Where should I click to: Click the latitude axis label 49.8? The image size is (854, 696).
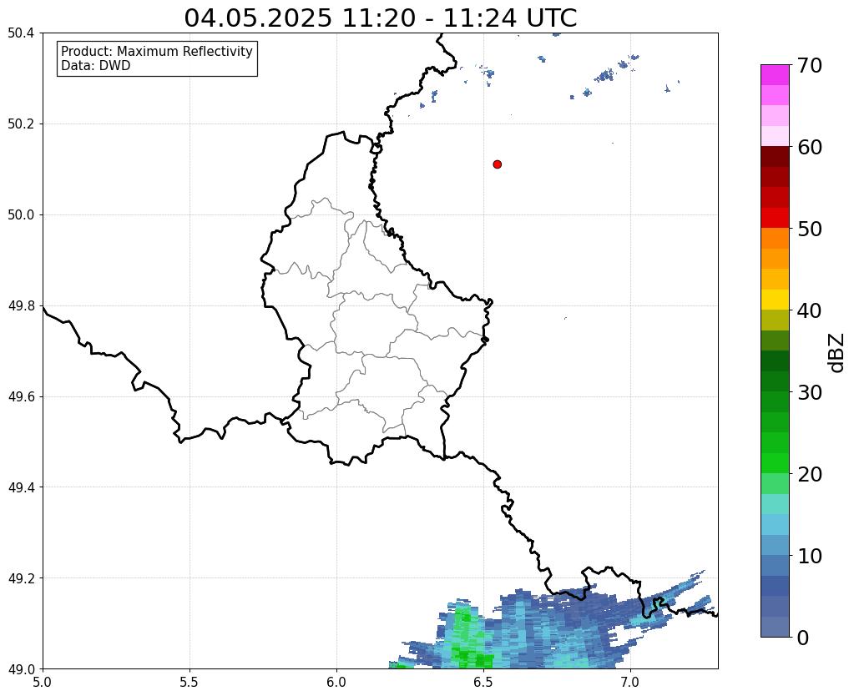pos(21,306)
